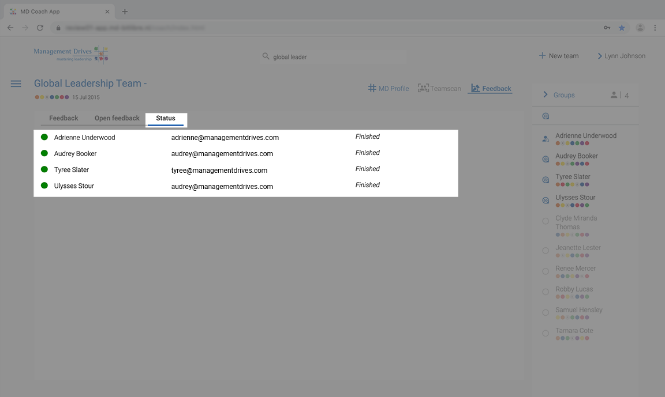This screenshot has width=665, height=397.
Task: Select Jeanette Lester radio circle
Action: tap(546, 251)
